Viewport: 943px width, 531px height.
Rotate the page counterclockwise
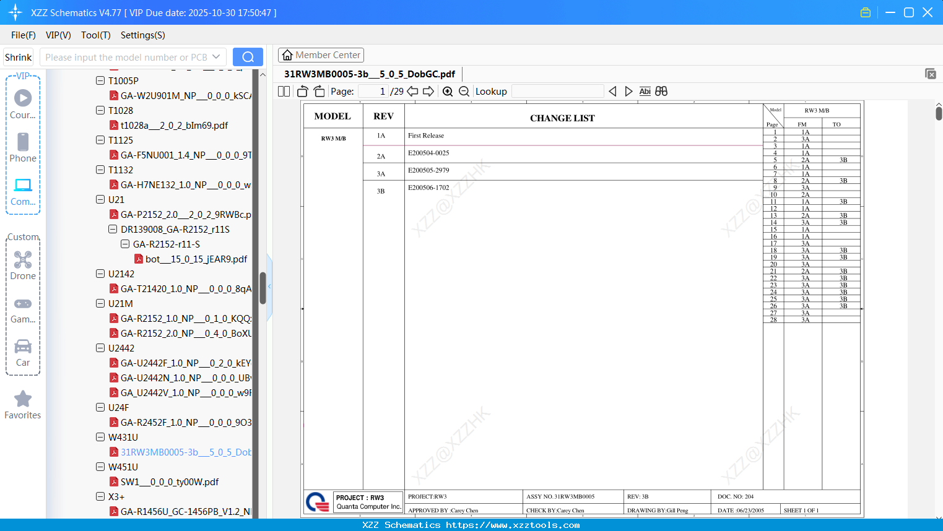tap(303, 92)
